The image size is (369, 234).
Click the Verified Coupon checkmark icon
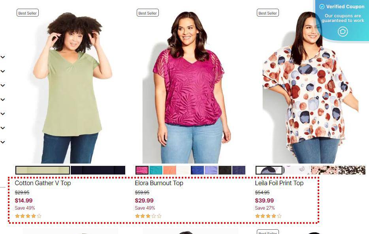coord(322,7)
